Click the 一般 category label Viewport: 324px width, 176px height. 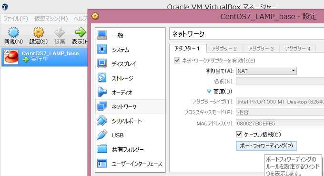click(x=118, y=36)
